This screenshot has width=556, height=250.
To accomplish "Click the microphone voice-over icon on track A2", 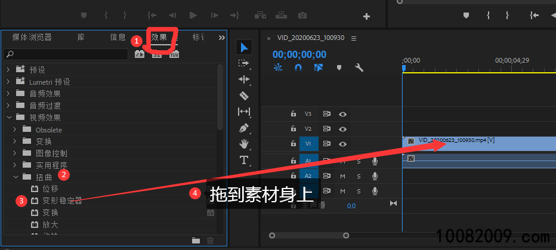I will point(375,176).
